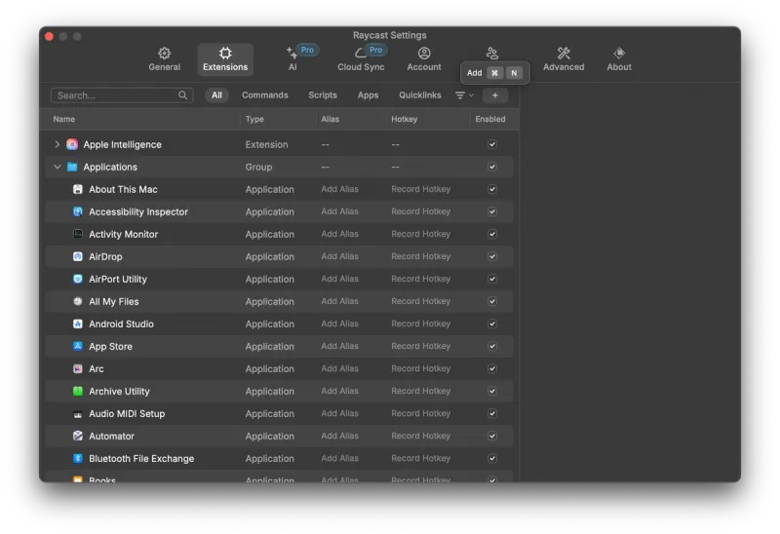The height and width of the screenshot is (534, 780).
Task: Filter by Quicklinks
Action: tap(420, 95)
